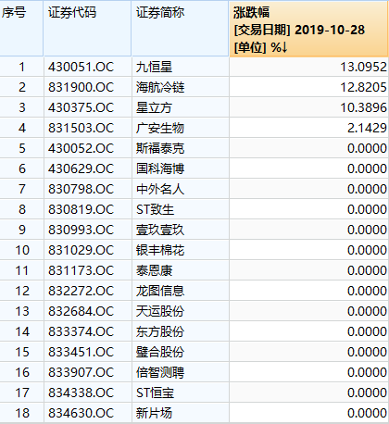Screen dimensions: 389x424
Task: Select the 国科海博 name cell
Action: tap(181, 168)
